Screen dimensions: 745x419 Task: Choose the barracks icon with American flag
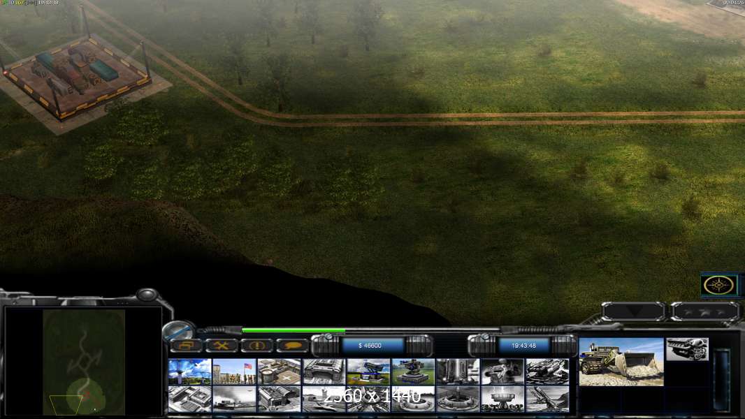[234, 371]
